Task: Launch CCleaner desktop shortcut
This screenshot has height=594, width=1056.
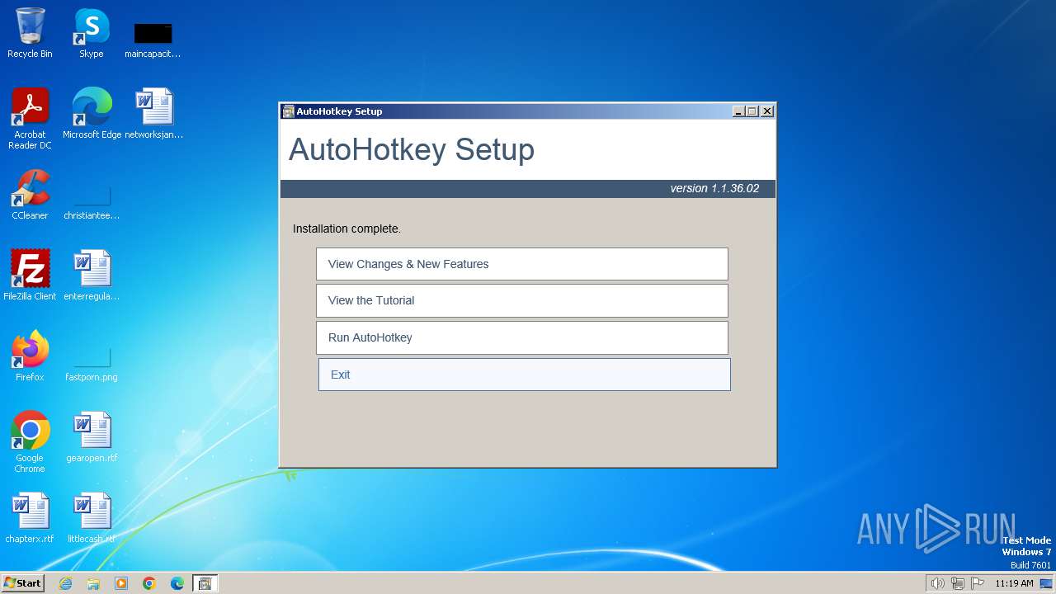Action: [30, 195]
